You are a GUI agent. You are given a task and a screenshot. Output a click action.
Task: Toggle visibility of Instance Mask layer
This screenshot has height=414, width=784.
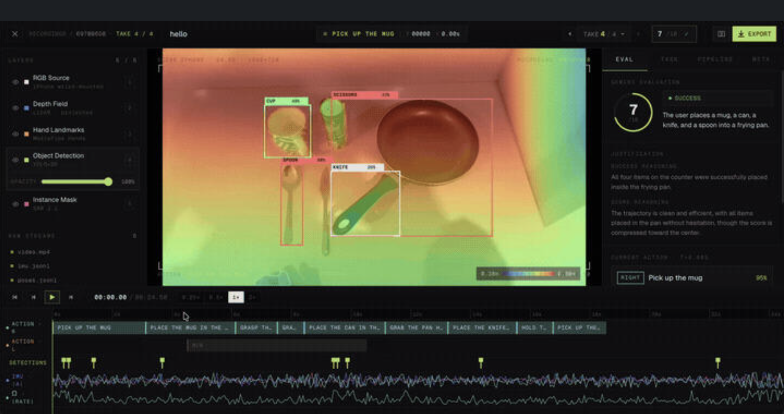pos(15,204)
